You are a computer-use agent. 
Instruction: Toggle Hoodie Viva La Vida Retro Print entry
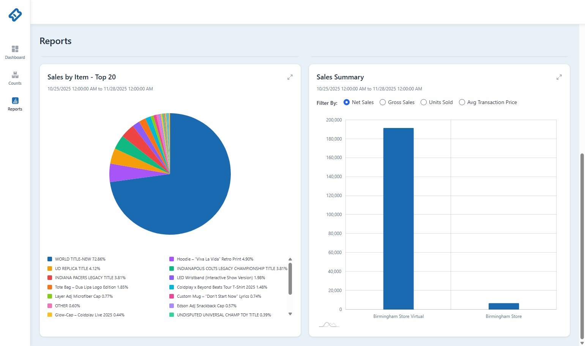[x=211, y=259]
